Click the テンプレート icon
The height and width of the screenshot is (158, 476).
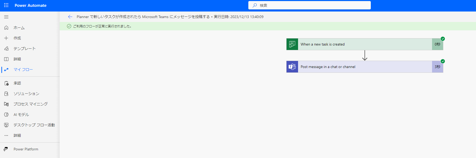tap(6, 49)
